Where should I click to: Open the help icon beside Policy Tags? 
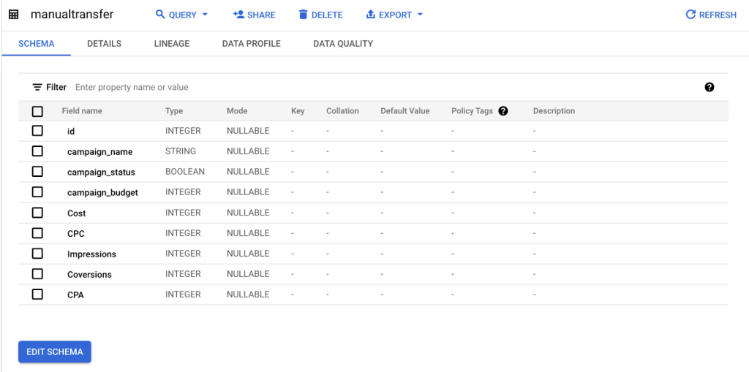503,111
